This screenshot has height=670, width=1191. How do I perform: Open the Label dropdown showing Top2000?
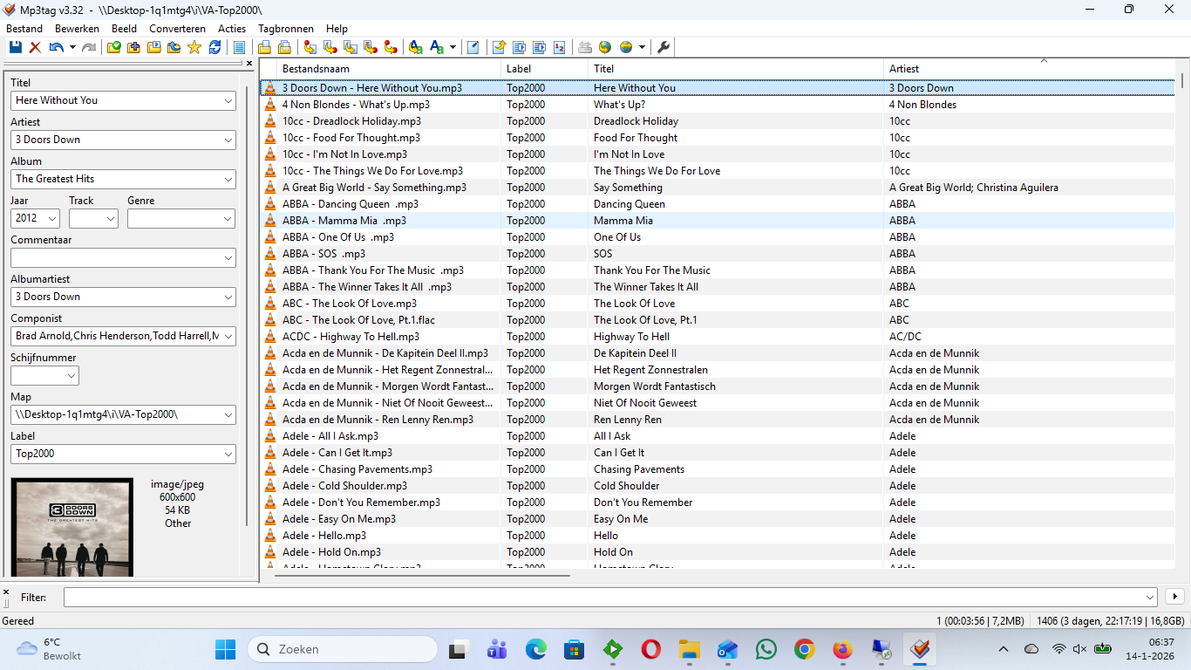(228, 454)
